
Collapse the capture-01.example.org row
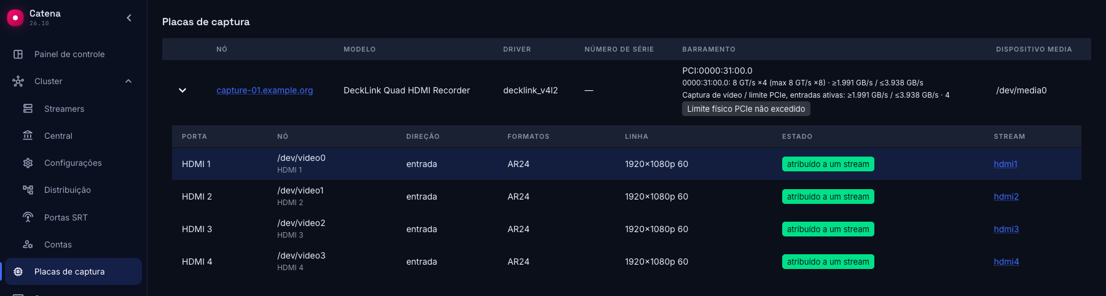pos(182,90)
